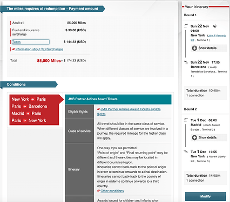
Task: Click plus icon for Bound 1 details
Action: (194, 48)
